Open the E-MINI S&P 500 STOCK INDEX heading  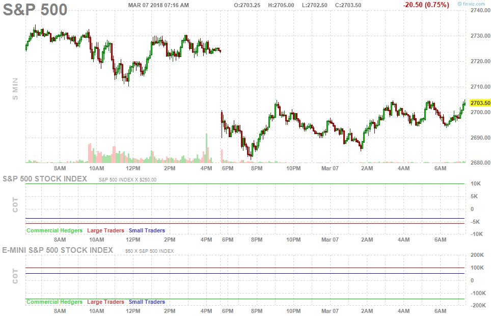coord(58,250)
